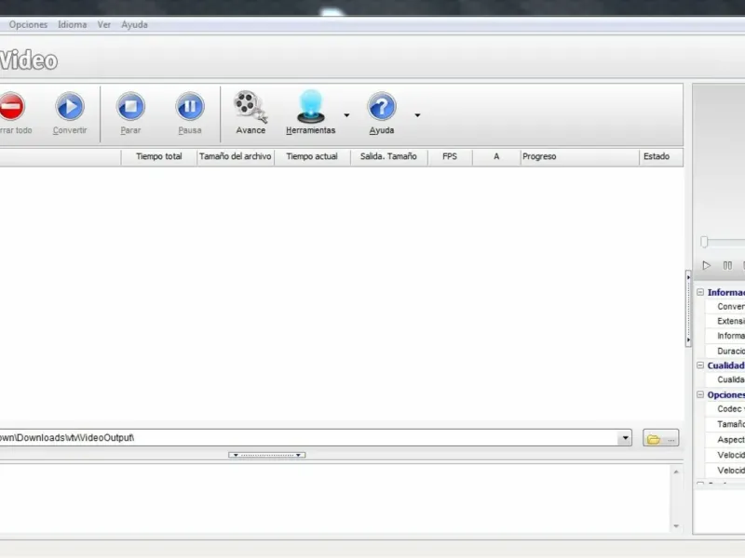This screenshot has width=745, height=558.
Task: Open the Opciones menu
Action: 28,25
